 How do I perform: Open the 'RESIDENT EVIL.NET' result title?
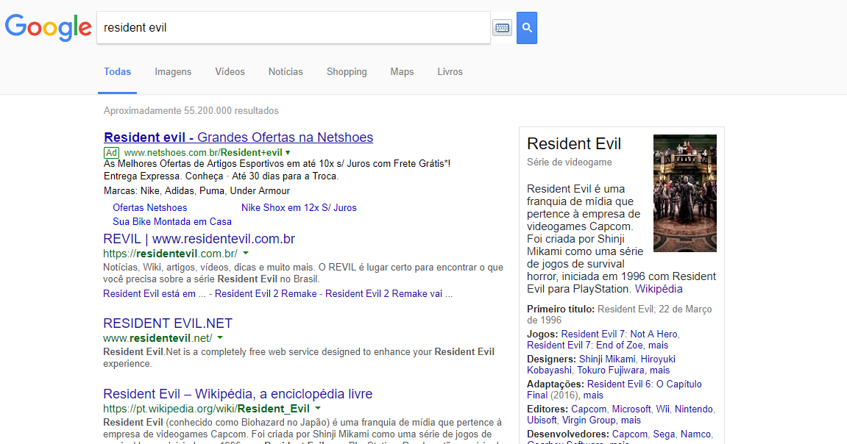(x=168, y=323)
